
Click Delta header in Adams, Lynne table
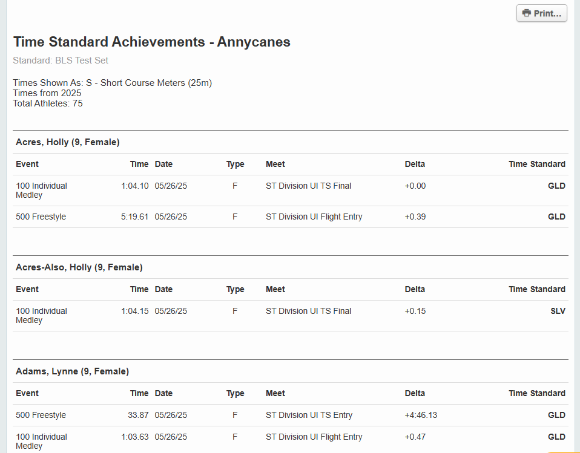415,393
